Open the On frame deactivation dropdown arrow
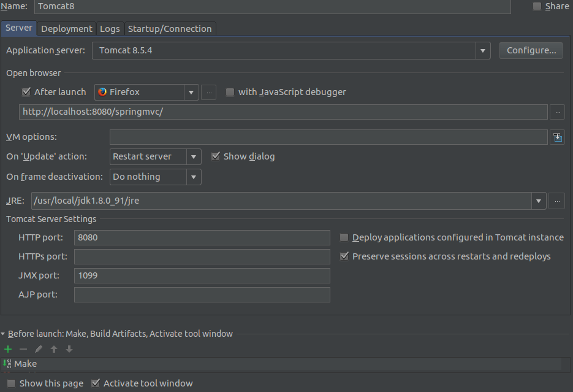573x392 pixels. [194, 177]
